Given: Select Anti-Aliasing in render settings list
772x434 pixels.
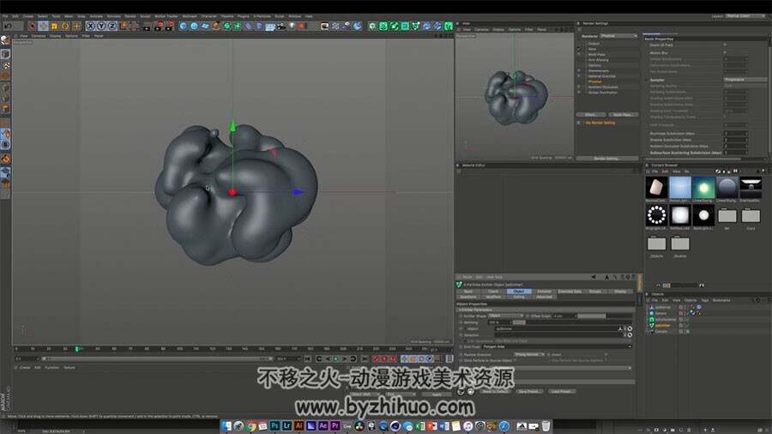Looking at the screenshot, I should click(598, 60).
